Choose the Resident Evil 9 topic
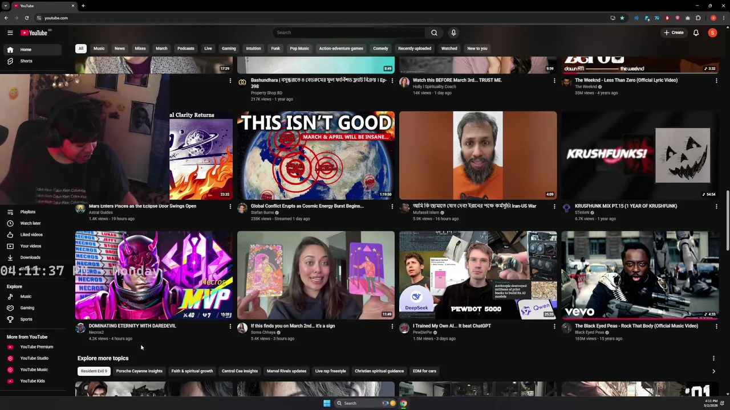The height and width of the screenshot is (410, 730). 94,371
